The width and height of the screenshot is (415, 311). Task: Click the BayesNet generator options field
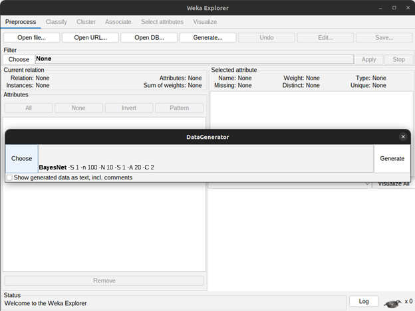point(206,159)
